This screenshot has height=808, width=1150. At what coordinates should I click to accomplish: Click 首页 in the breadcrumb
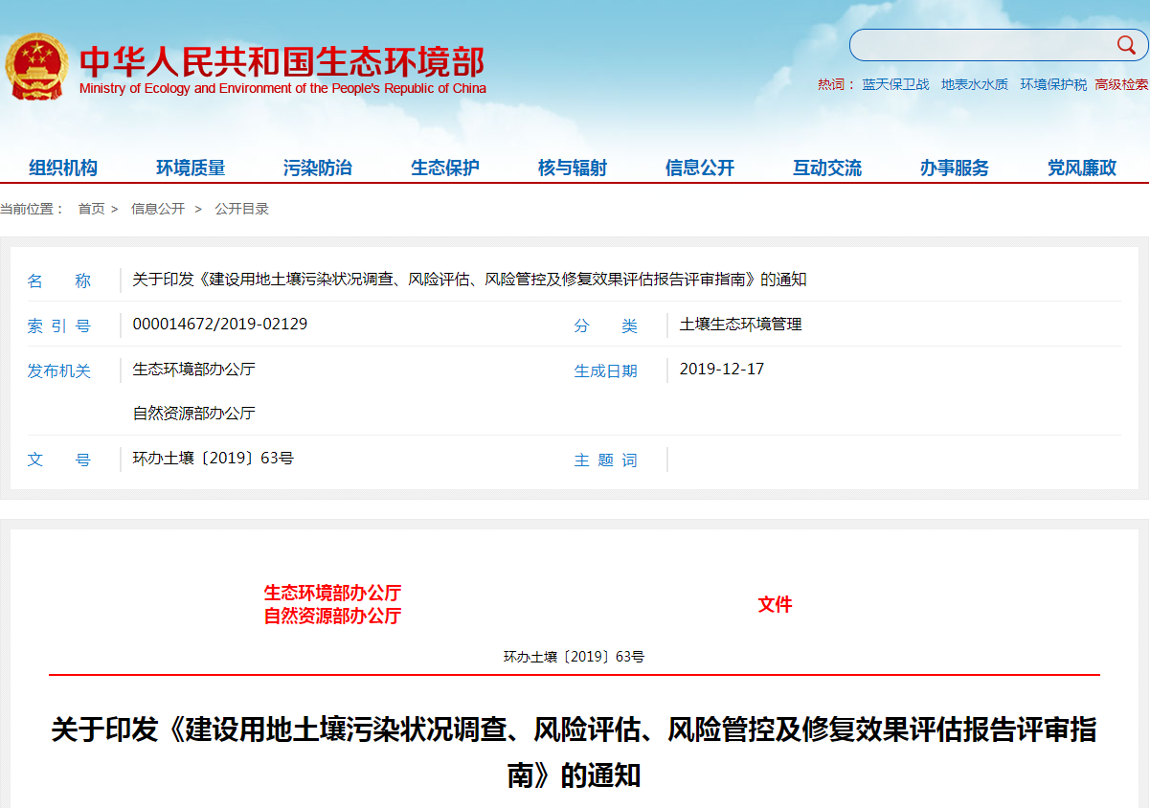point(91,209)
